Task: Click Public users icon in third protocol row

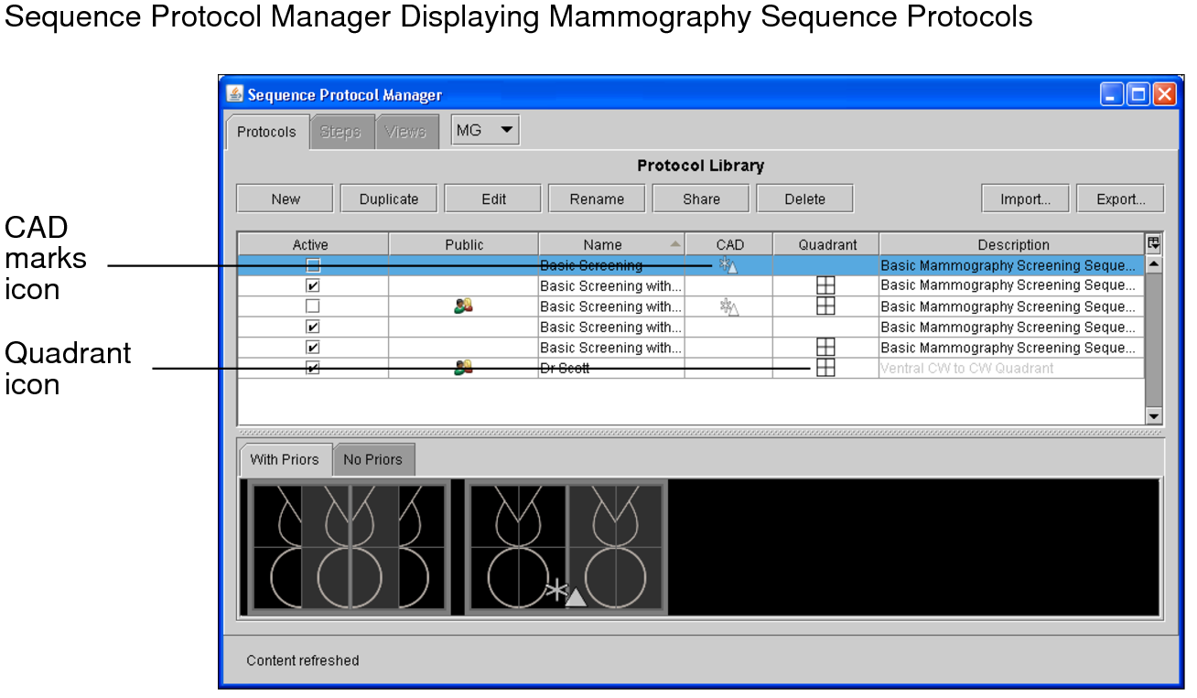Action: [463, 306]
